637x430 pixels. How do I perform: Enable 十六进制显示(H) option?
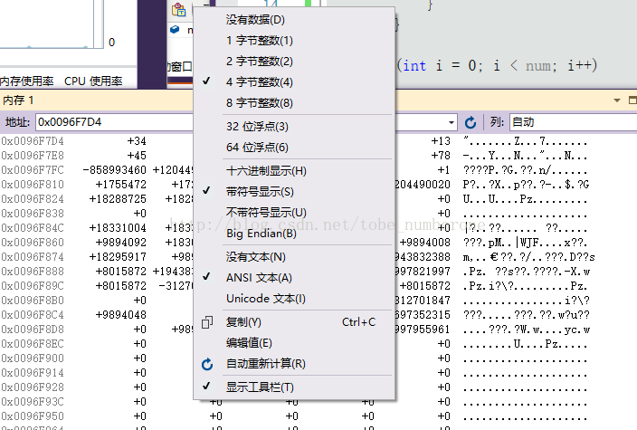(x=292, y=171)
